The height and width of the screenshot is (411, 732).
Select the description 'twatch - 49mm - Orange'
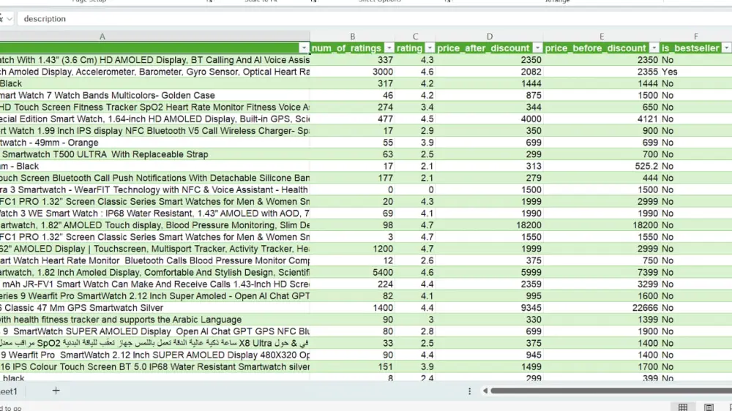coord(154,143)
